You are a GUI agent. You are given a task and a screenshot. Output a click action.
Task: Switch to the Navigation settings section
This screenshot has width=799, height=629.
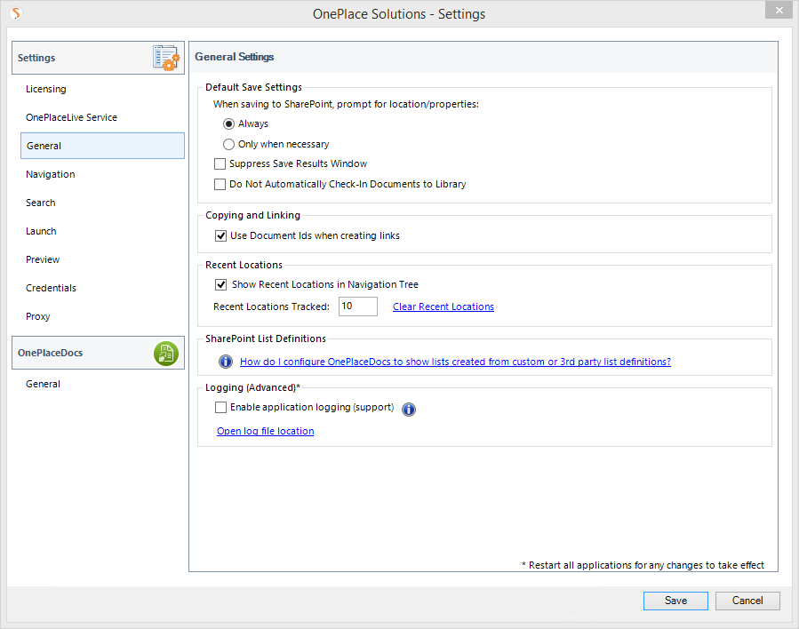click(51, 174)
